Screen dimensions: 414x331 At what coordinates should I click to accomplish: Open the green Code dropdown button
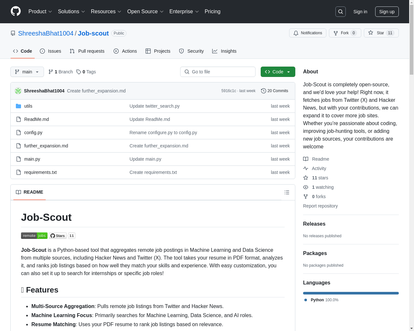[278, 72]
